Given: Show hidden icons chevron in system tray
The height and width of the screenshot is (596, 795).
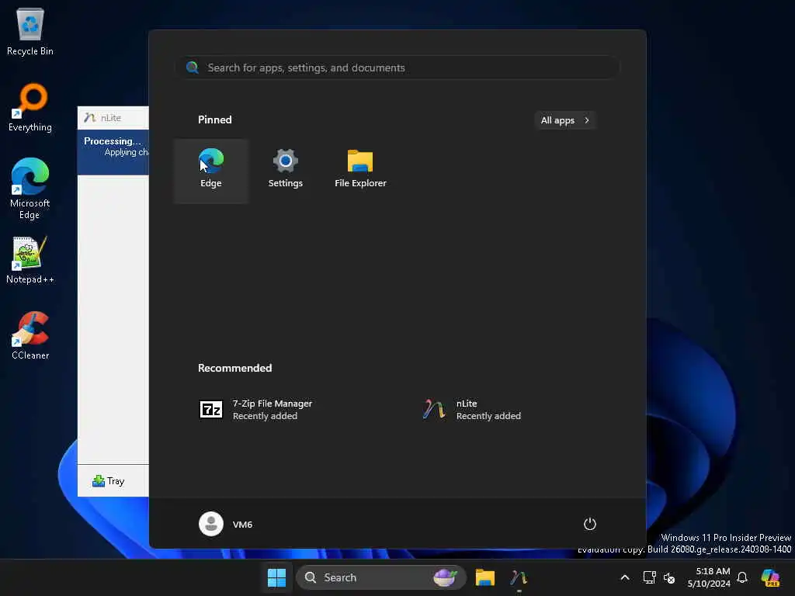Looking at the screenshot, I should 625,577.
